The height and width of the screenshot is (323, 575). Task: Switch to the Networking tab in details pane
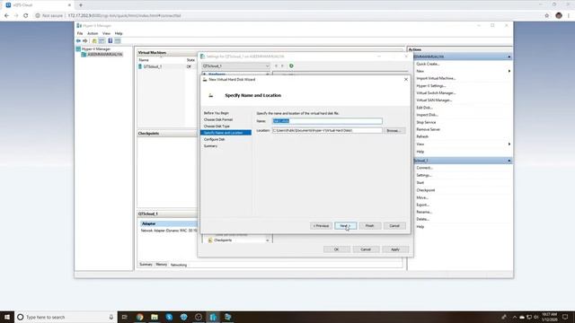[x=179, y=265]
